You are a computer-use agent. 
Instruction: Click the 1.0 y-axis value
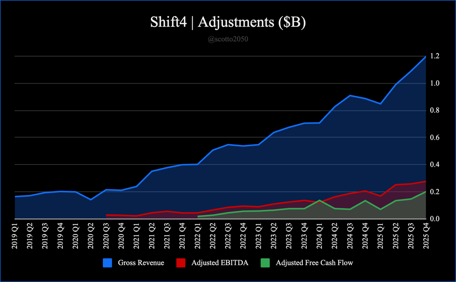435,83
